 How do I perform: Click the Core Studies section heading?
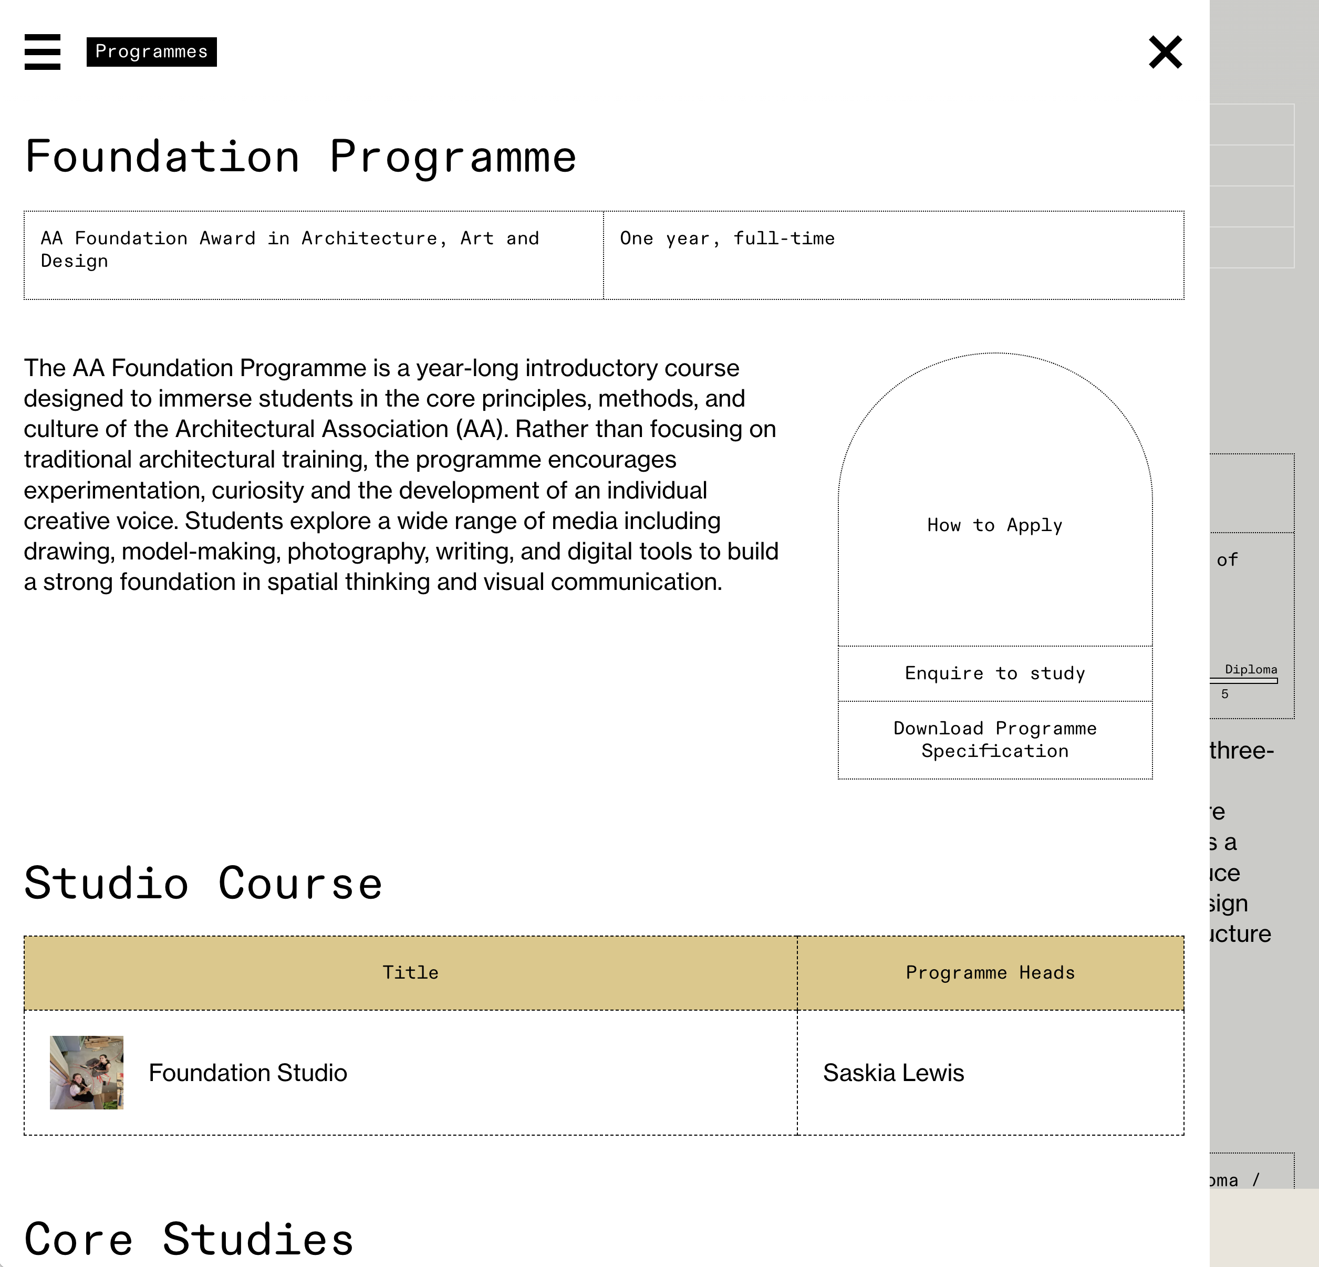[x=189, y=1239]
